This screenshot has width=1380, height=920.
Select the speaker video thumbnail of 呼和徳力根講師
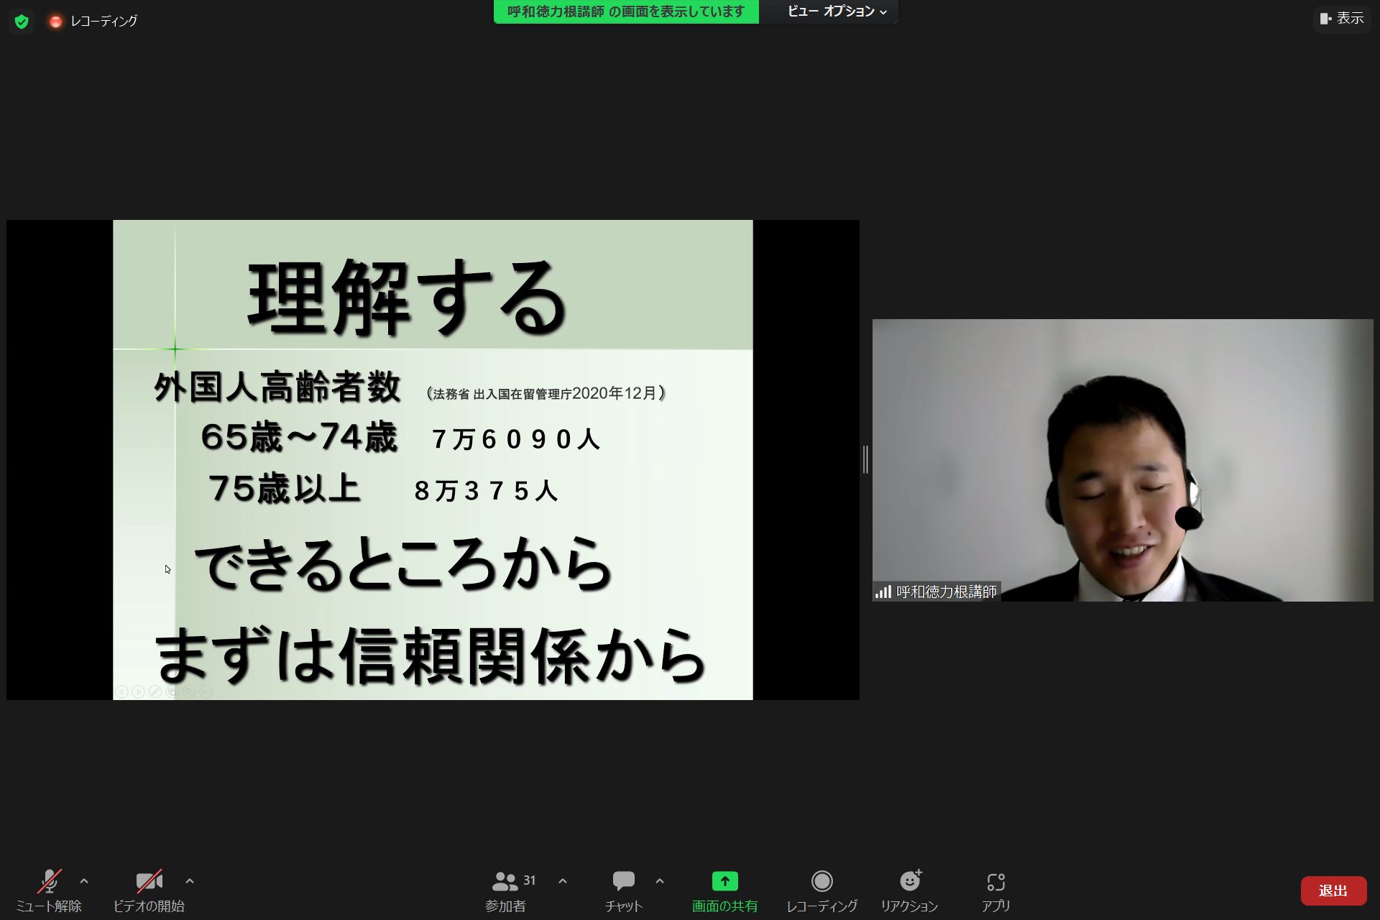(x=1123, y=460)
